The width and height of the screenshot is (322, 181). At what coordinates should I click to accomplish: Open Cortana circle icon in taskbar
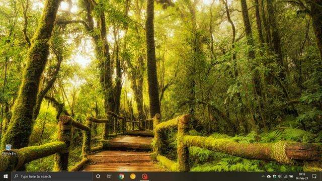tap(98, 176)
